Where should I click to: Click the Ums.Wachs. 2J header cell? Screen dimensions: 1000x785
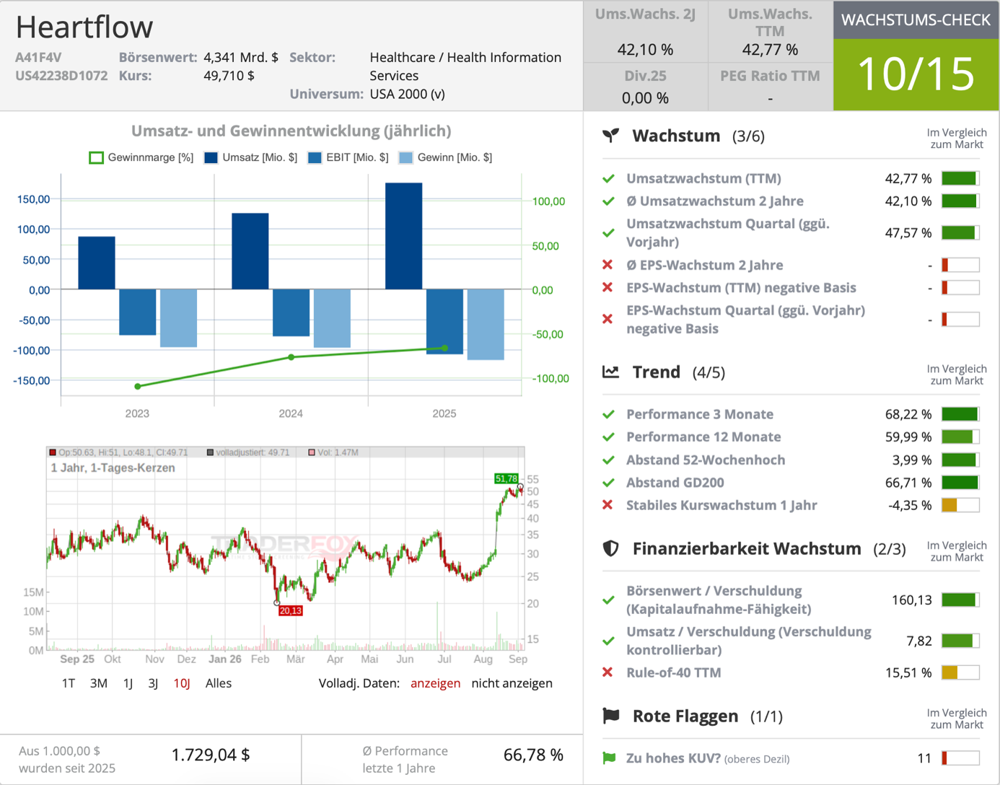pyautogui.click(x=646, y=14)
